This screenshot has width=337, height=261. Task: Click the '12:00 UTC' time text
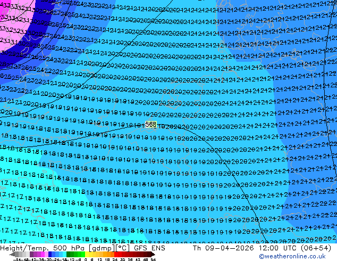[x=278, y=248]
